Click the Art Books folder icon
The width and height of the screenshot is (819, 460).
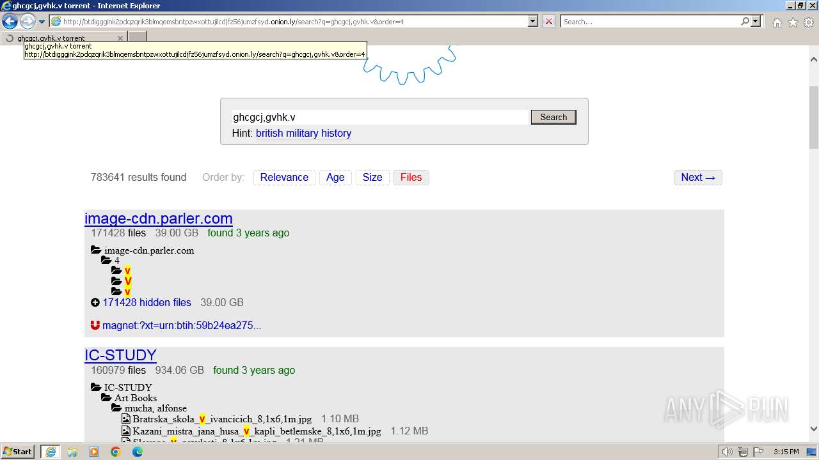(x=106, y=397)
